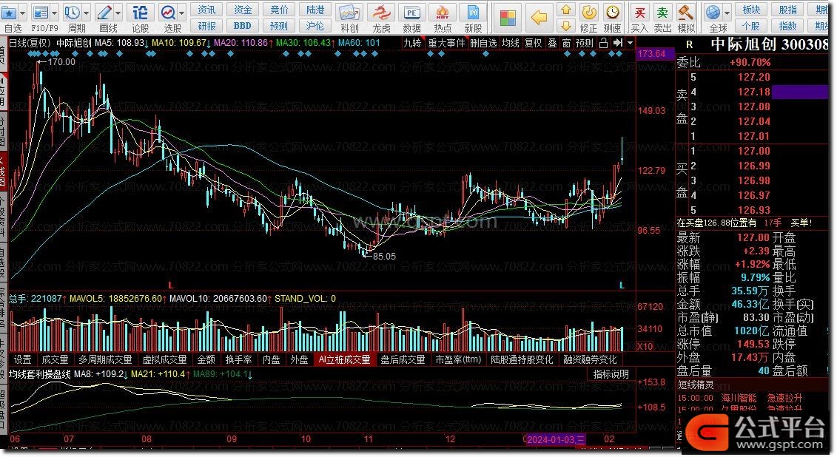This screenshot has height=457, width=837.
Task: Open the 全球 globe icon
Action: click(x=713, y=13)
